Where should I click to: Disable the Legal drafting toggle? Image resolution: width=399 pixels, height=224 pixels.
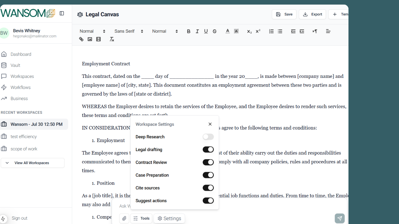(x=208, y=149)
